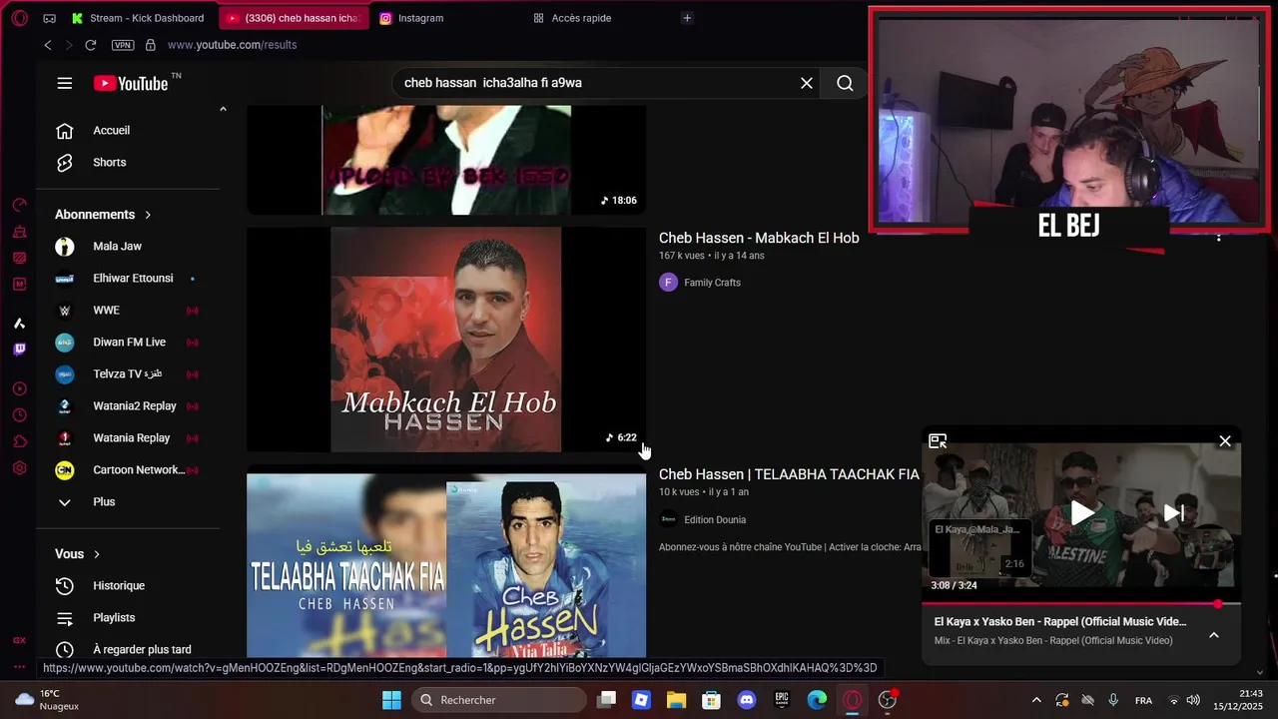Click the address bar URL
Viewport: 1278px width, 719px height.
pyautogui.click(x=232, y=45)
